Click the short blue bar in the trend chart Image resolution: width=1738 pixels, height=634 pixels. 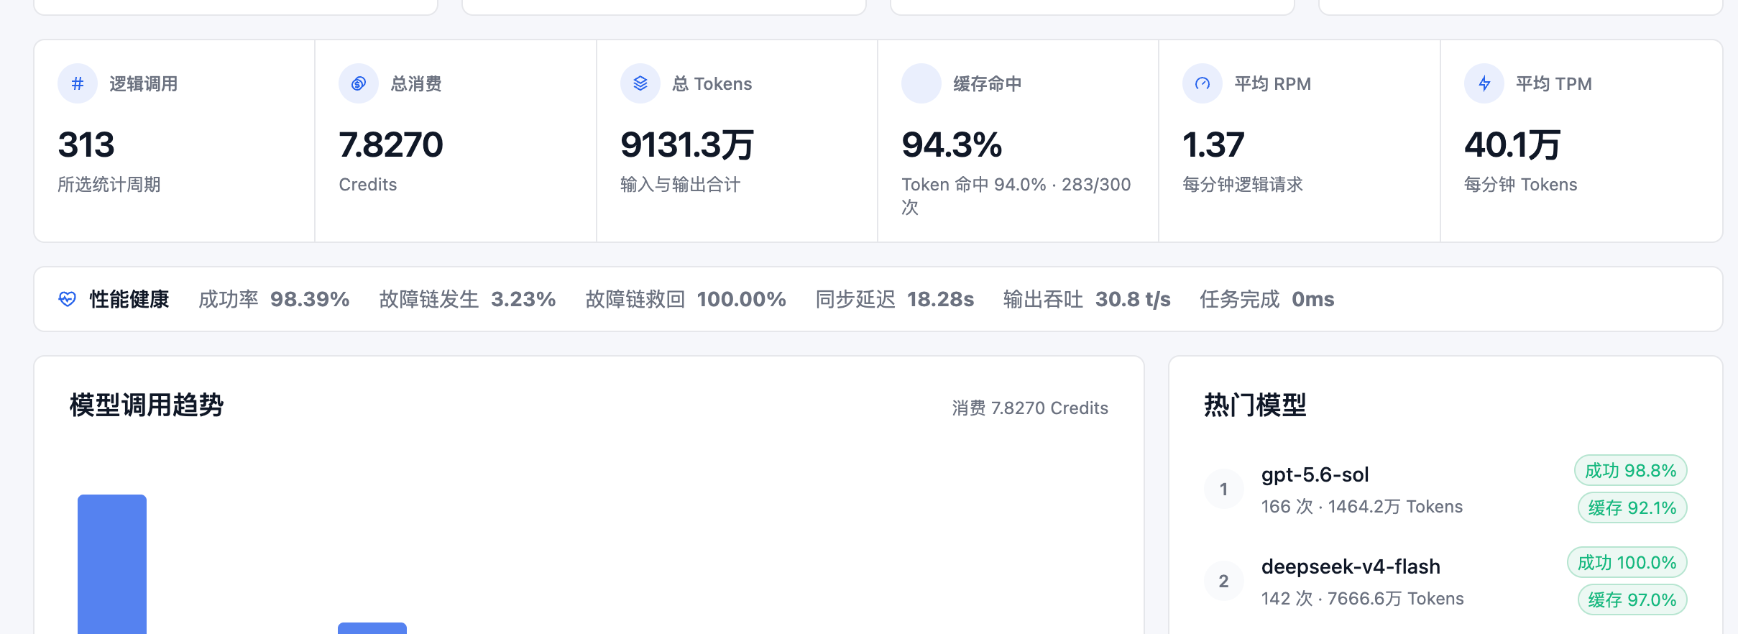(372, 628)
